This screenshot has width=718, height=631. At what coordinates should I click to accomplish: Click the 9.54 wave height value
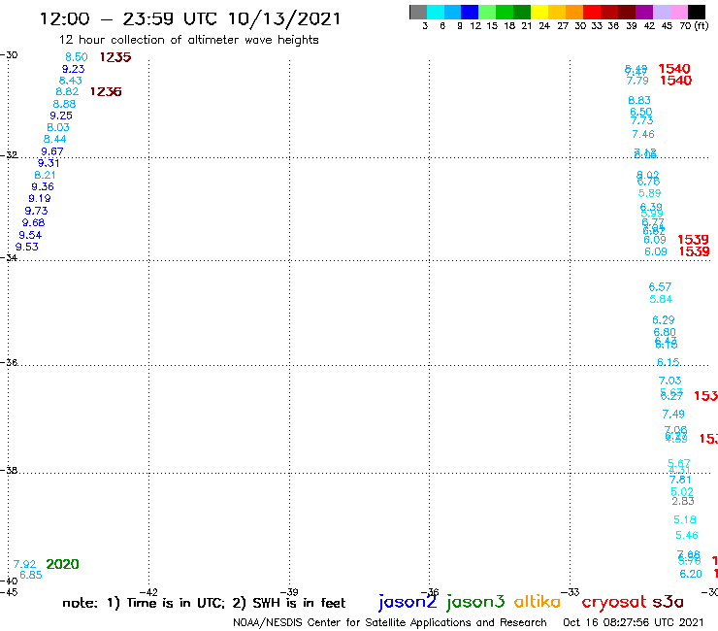(x=30, y=235)
